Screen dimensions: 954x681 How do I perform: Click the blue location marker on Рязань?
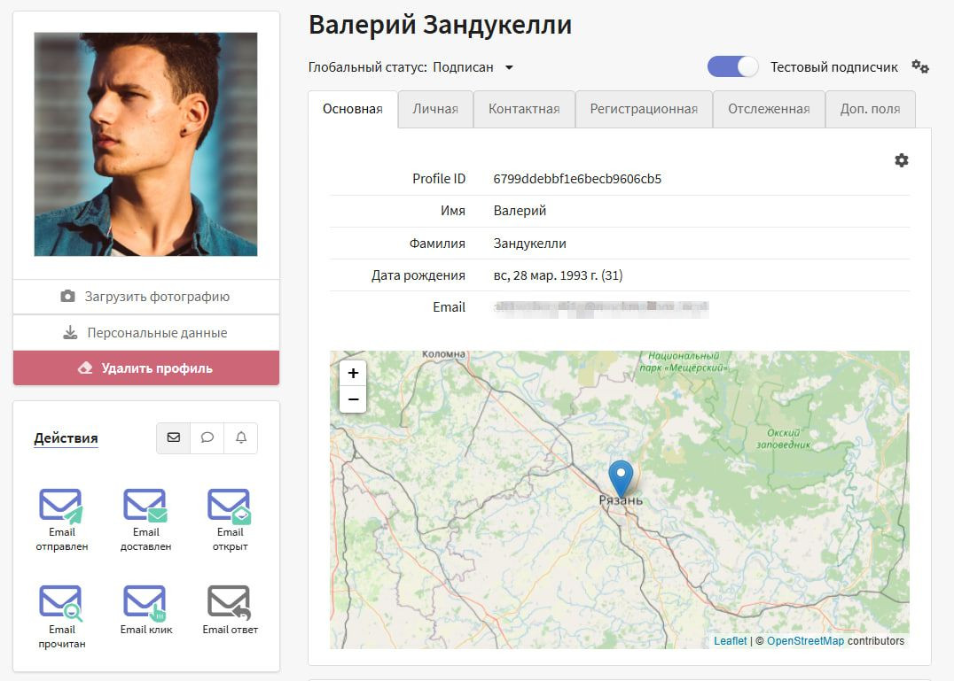[622, 478]
